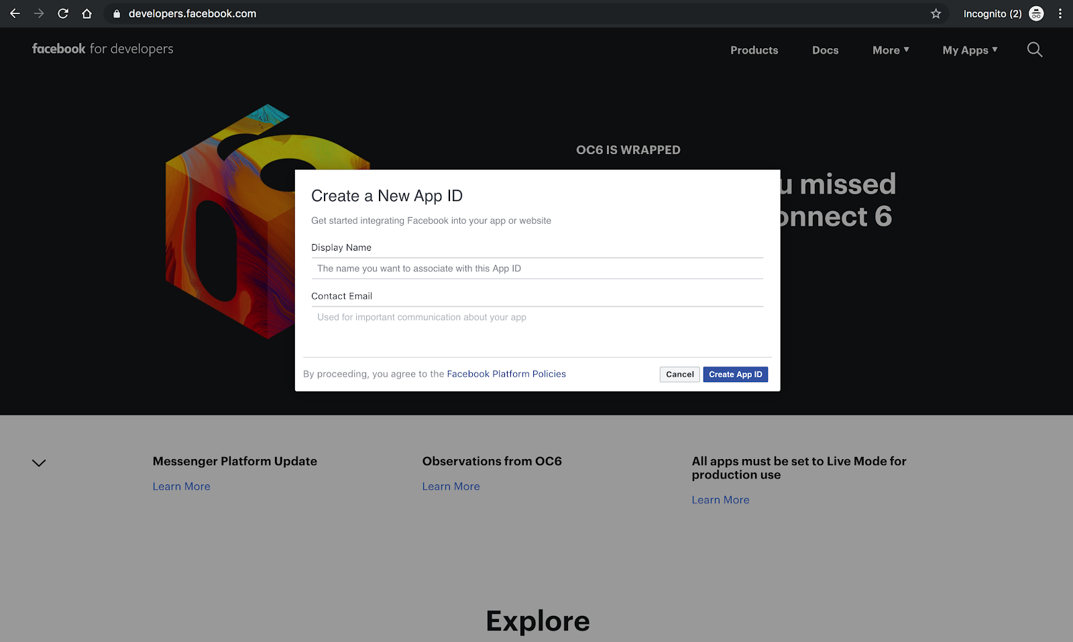
Task: Open the Docs menu item
Action: click(826, 50)
